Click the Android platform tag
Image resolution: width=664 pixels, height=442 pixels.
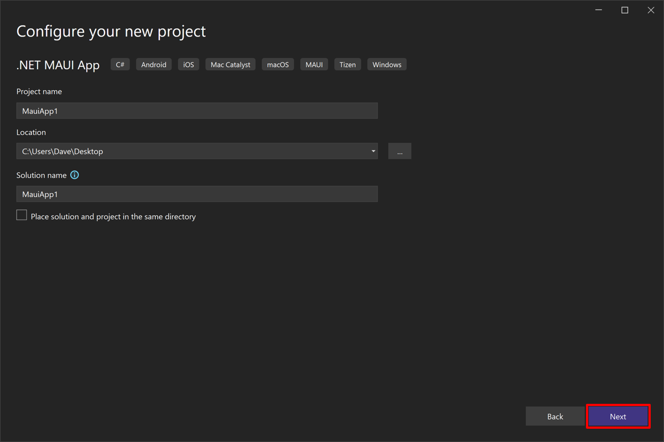click(x=153, y=64)
